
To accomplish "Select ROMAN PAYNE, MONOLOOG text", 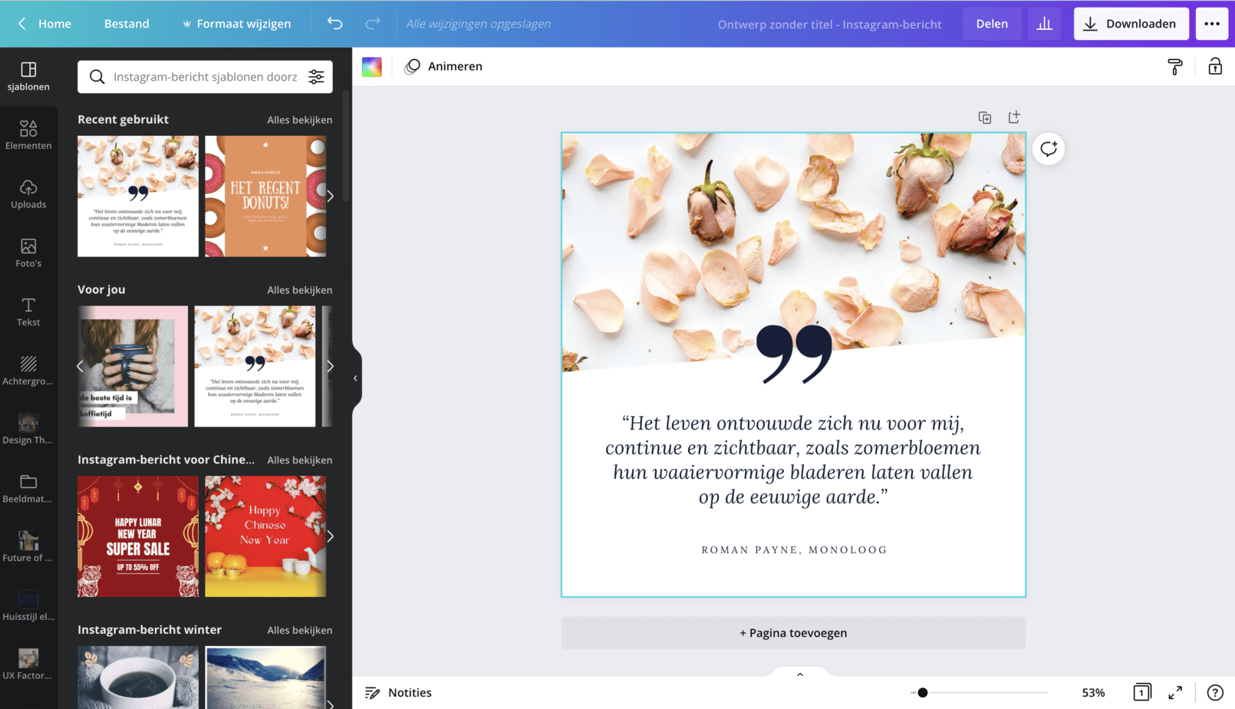I will click(794, 550).
